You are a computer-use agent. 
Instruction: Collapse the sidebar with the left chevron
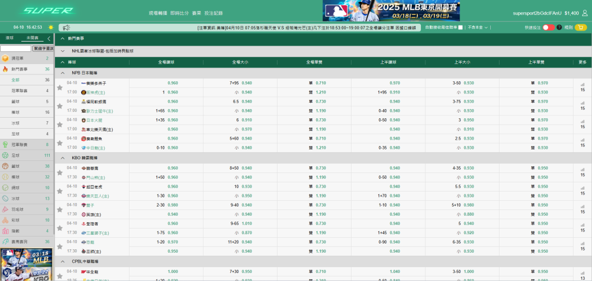click(49, 38)
